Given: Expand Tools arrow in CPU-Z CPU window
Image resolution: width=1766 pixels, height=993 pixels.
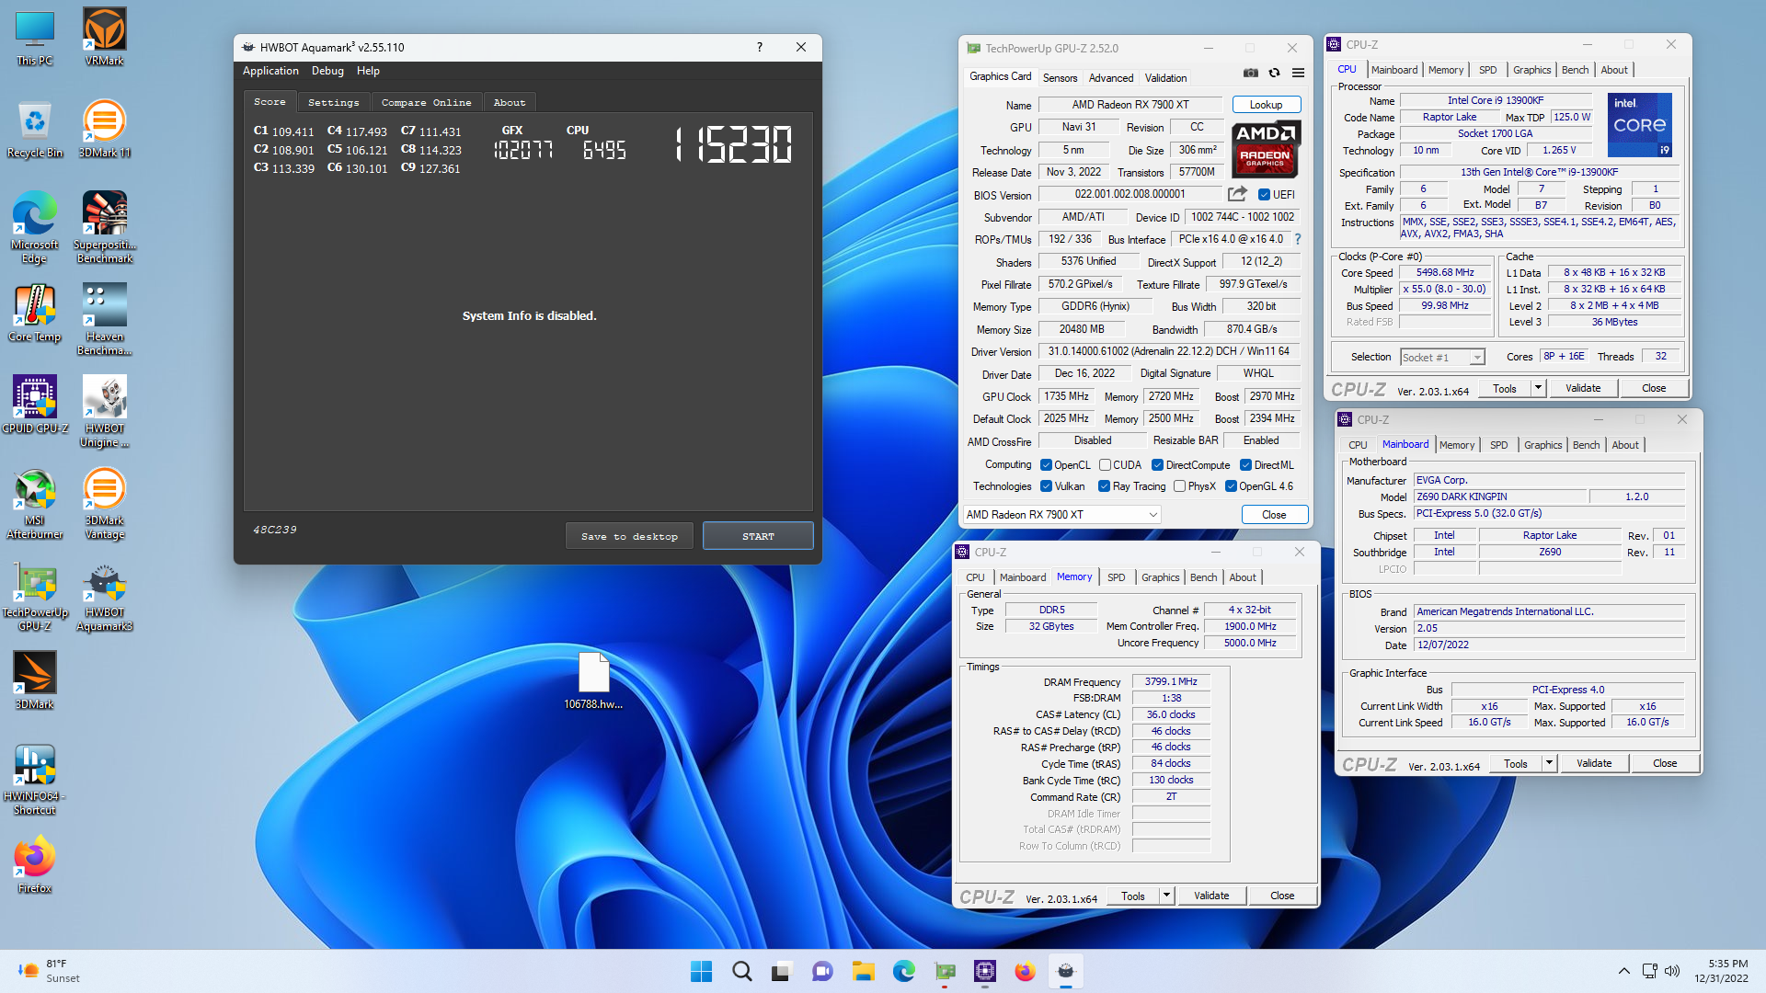Looking at the screenshot, I should click(x=1538, y=388).
